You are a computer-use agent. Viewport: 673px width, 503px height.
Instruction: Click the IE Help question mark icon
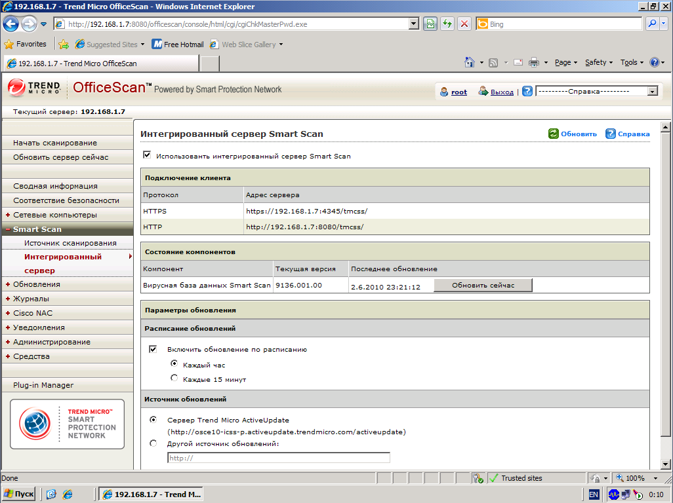click(654, 63)
